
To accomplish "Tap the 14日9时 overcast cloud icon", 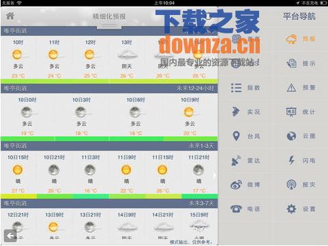I will (x=127, y=227).
